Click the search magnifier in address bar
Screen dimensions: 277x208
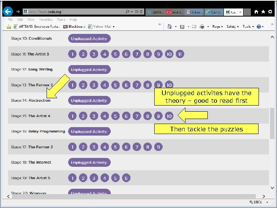127,12
